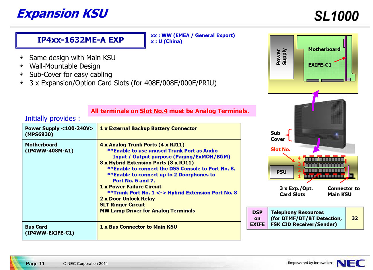Click the Expansion KSU slide title
Screen dimensions: 373x270
[62, 14]
